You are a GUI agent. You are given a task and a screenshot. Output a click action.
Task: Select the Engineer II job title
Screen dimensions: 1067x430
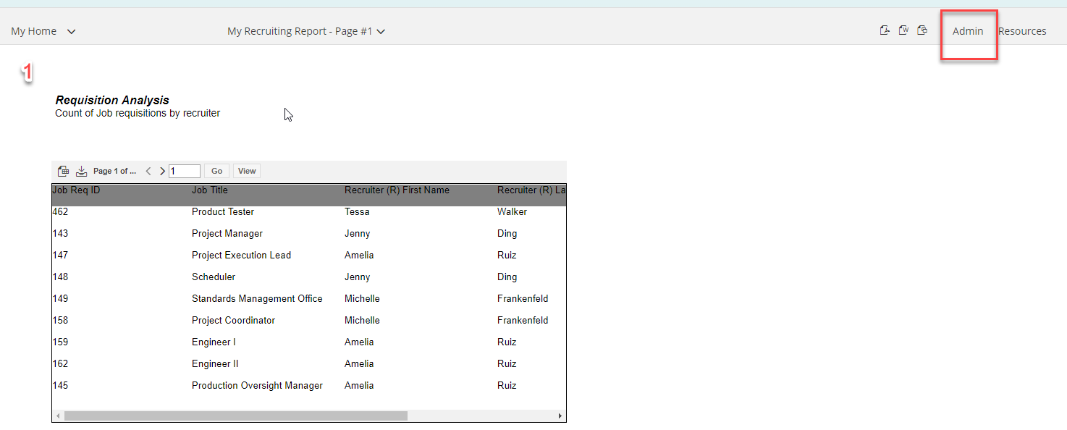215,364
